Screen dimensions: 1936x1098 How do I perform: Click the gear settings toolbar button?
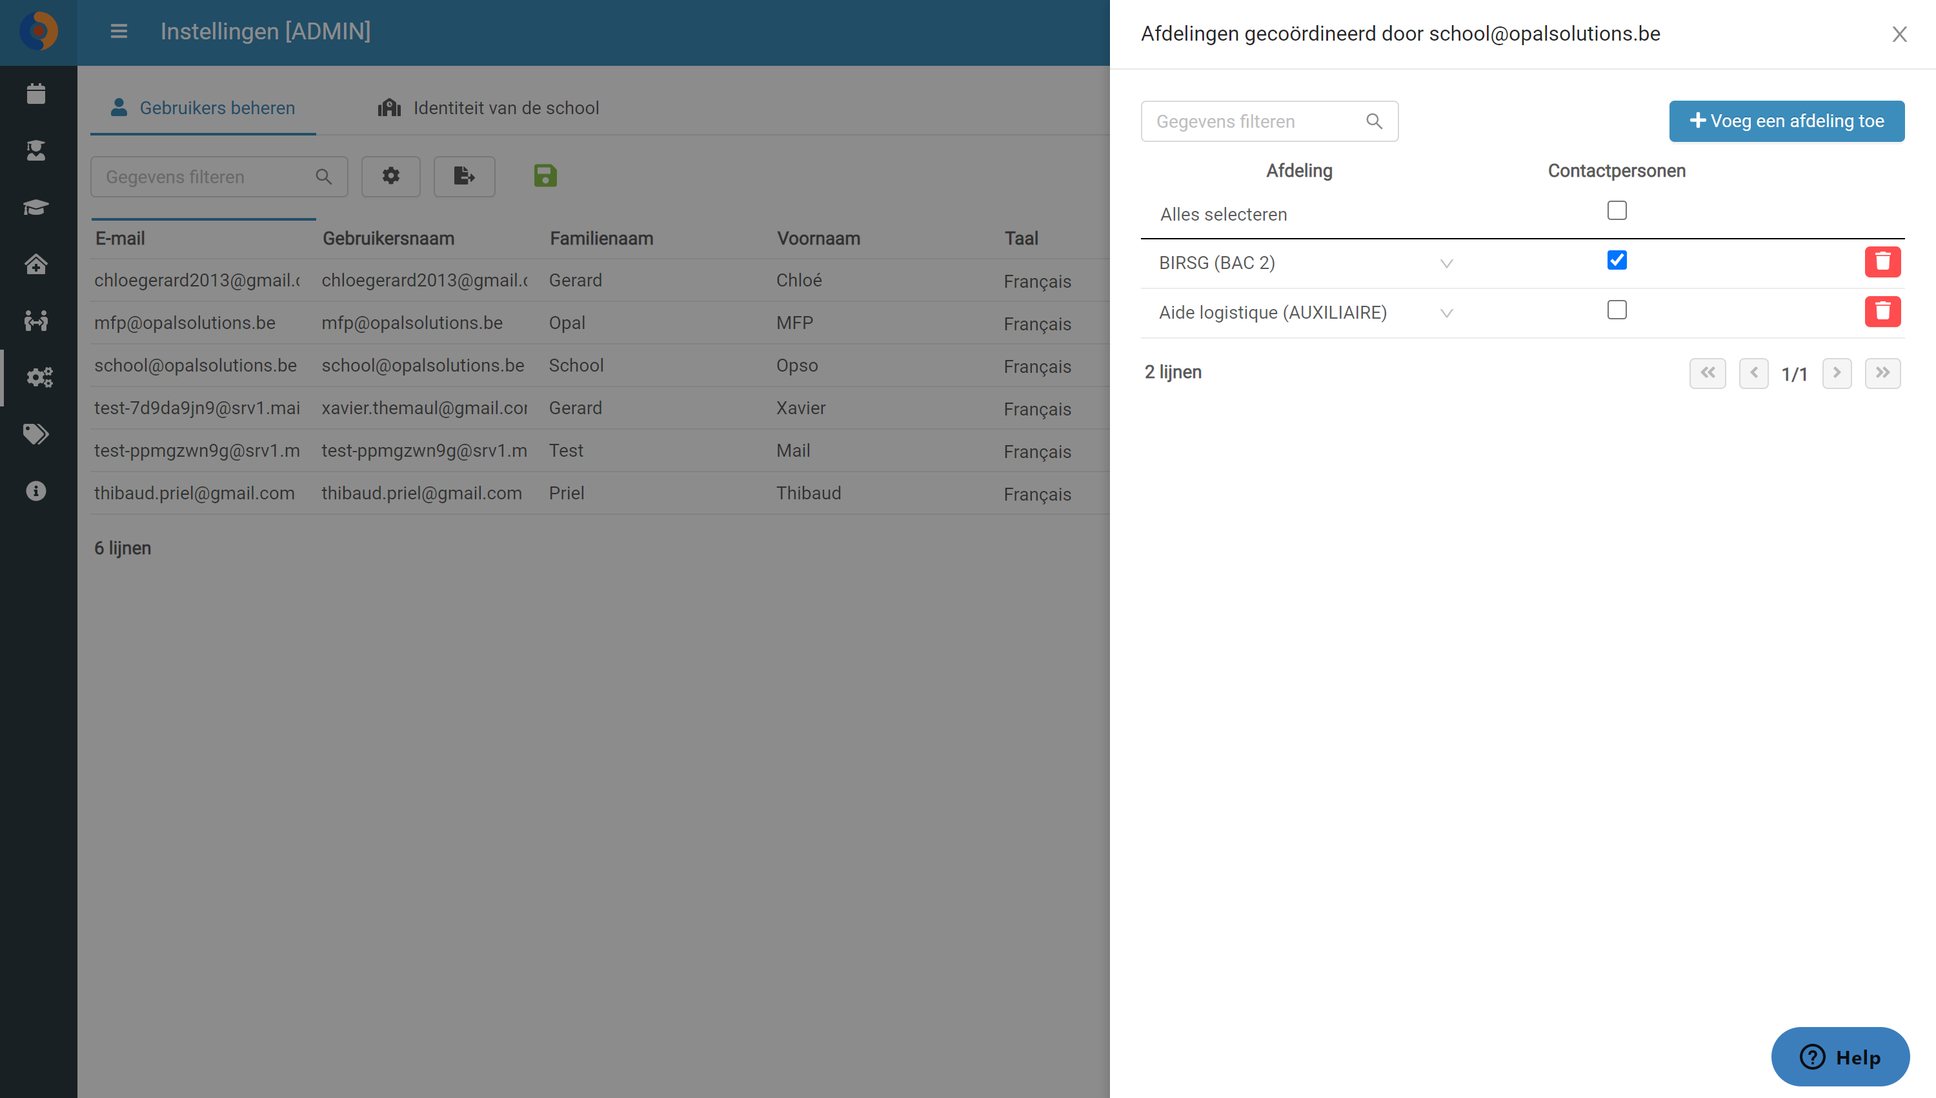tap(390, 177)
